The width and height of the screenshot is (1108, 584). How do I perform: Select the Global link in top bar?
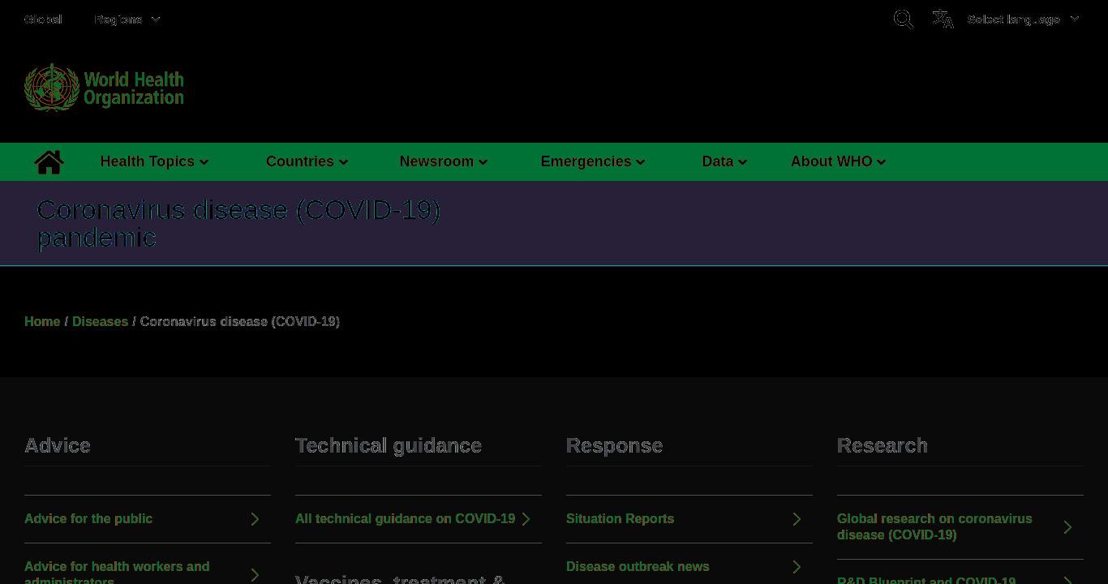tap(43, 19)
